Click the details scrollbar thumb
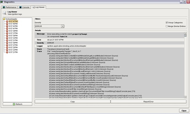 (x=185, y=36)
